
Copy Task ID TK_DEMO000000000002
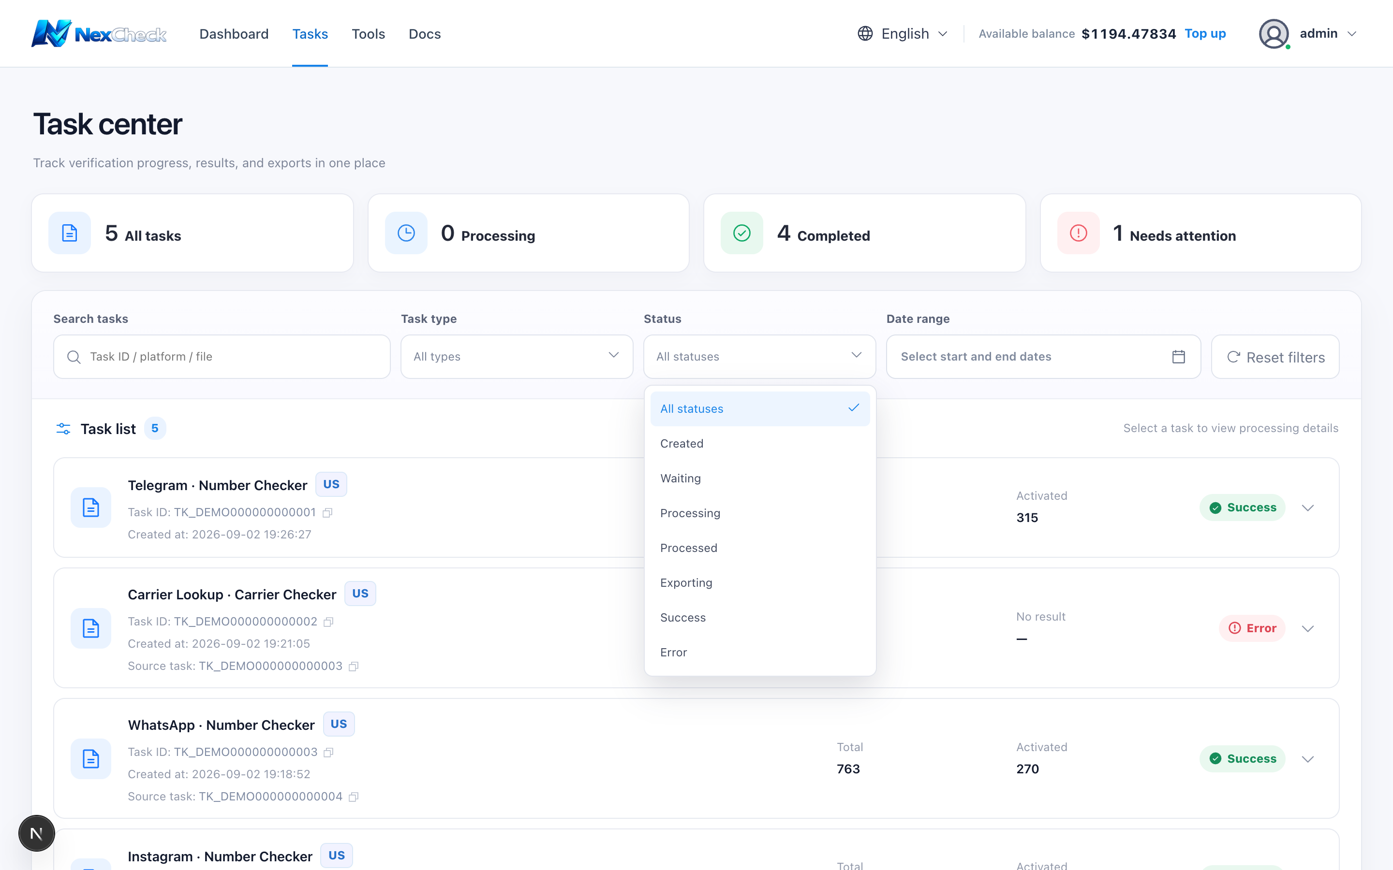click(329, 622)
